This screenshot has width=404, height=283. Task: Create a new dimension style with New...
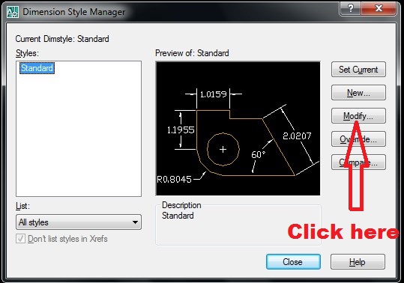(x=358, y=93)
